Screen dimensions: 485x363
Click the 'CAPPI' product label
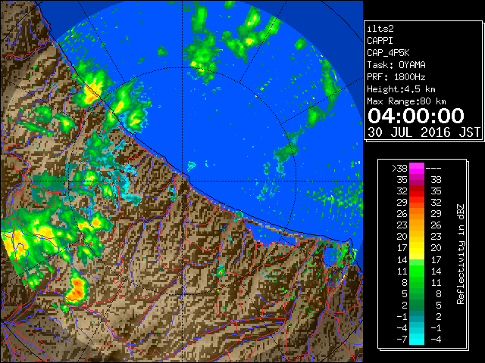click(x=380, y=41)
